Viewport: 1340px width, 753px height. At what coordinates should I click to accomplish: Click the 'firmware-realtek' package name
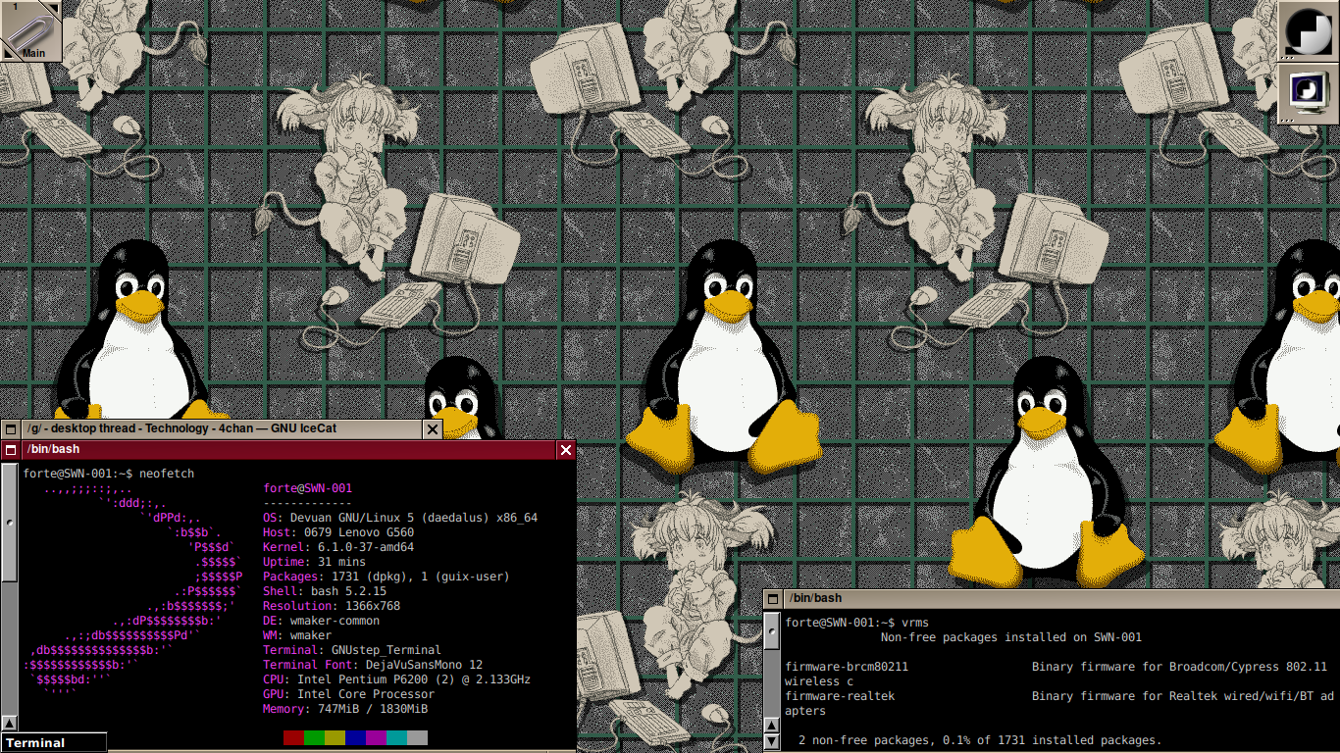pyautogui.click(x=841, y=696)
